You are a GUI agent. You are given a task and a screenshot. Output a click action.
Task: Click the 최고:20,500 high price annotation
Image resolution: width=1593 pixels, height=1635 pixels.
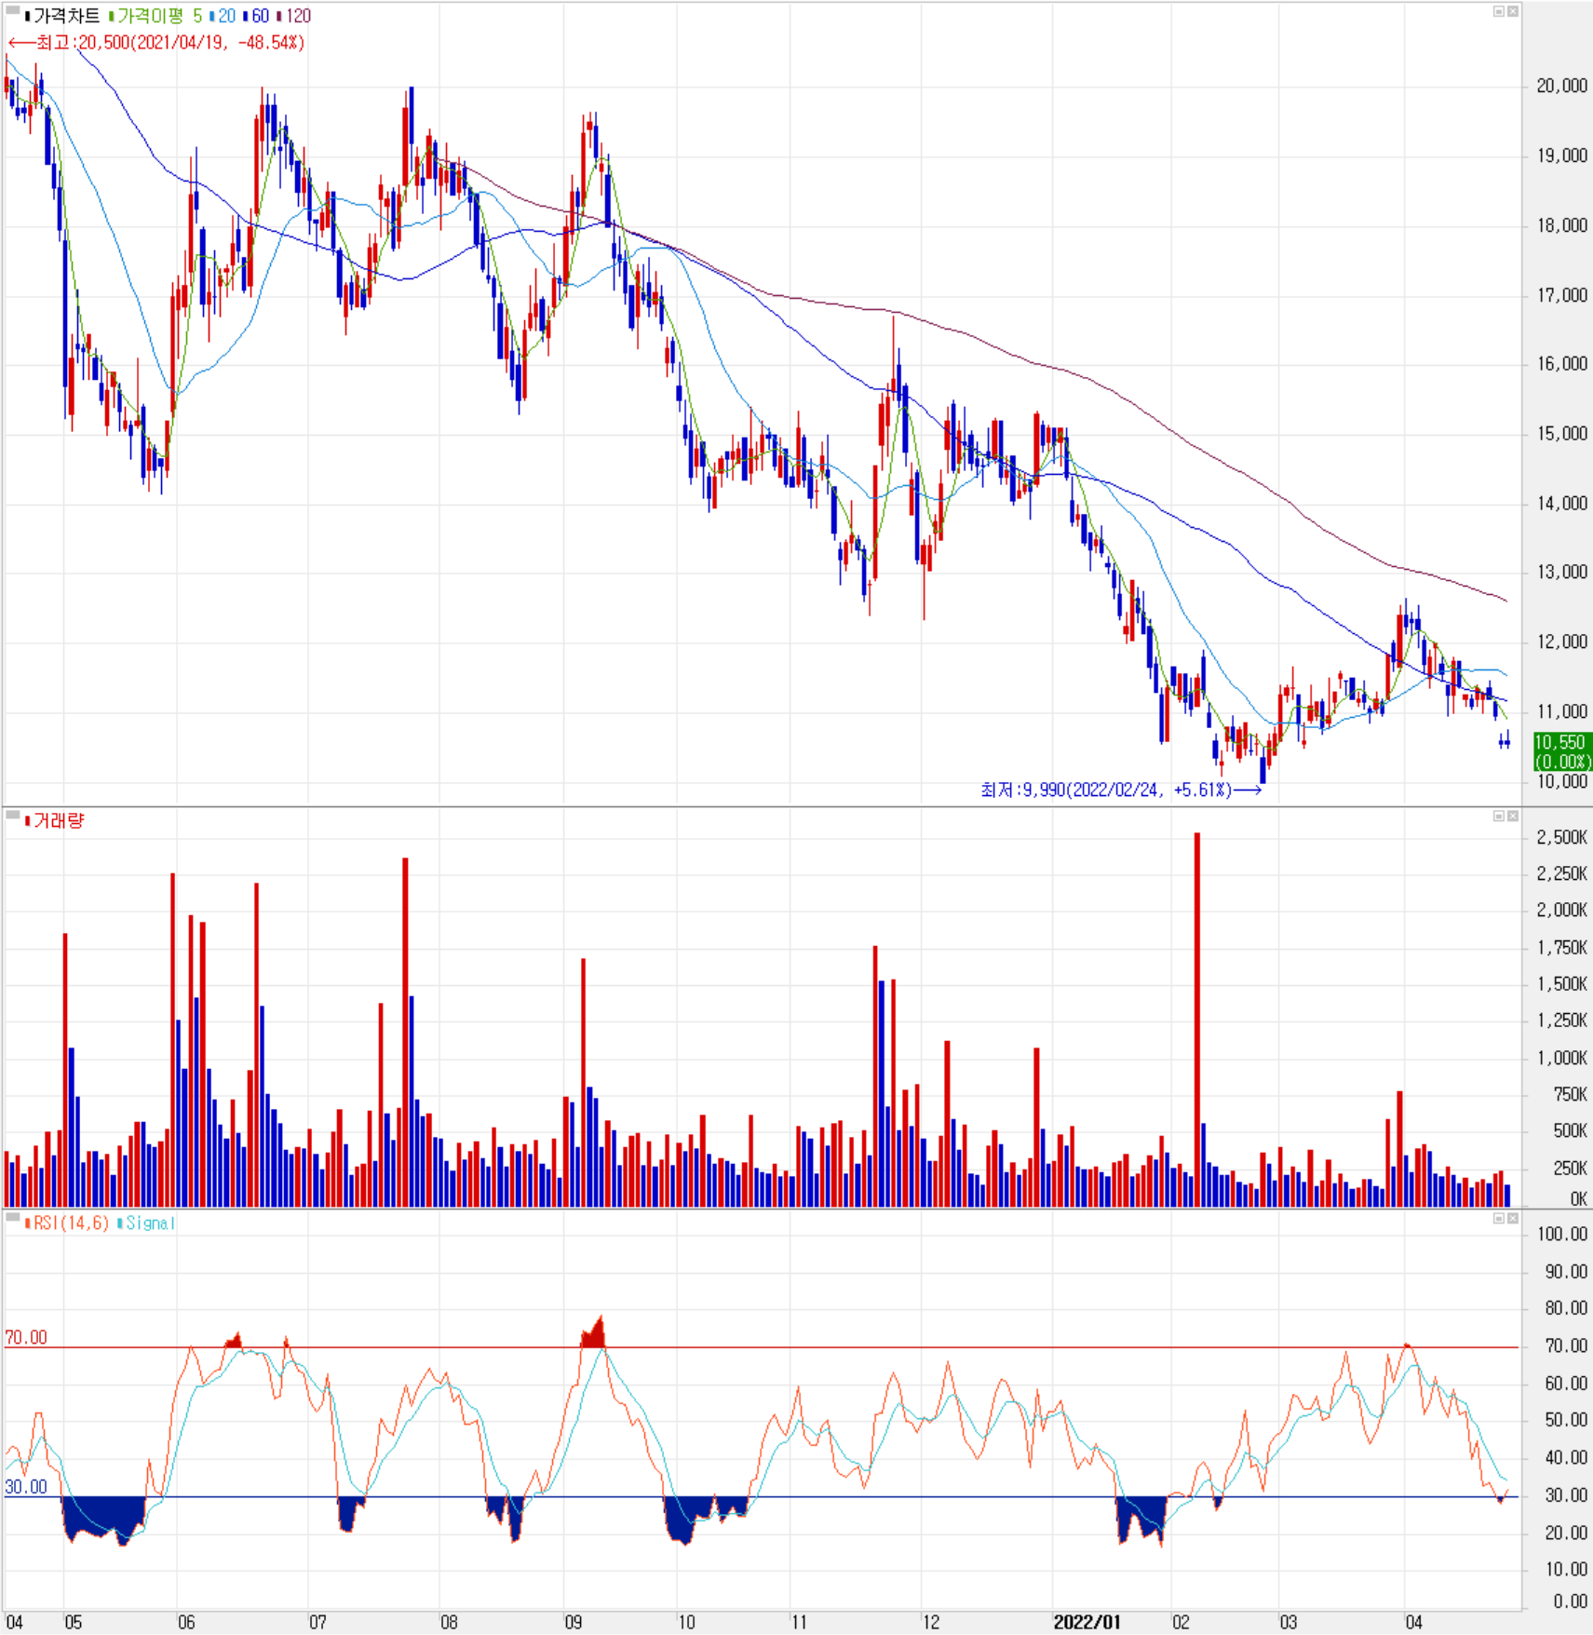click(156, 43)
